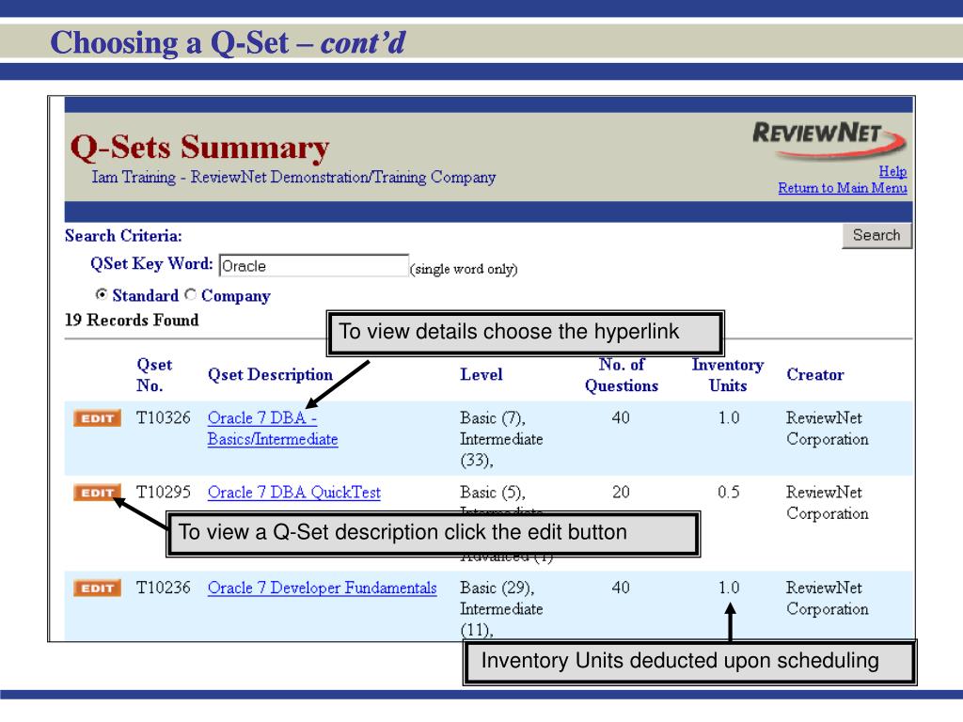Click the Qset Description column header
Viewport: 963px width, 722px height.
pyautogui.click(x=270, y=374)
